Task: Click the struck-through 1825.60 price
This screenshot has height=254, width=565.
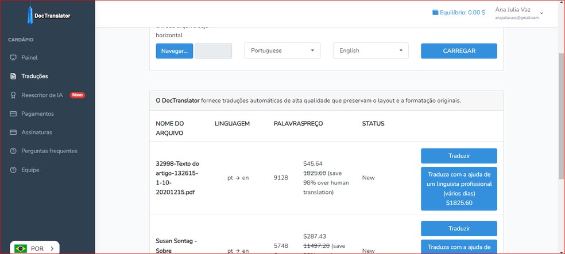Action: pyautogui.click(x=315, y=173)
